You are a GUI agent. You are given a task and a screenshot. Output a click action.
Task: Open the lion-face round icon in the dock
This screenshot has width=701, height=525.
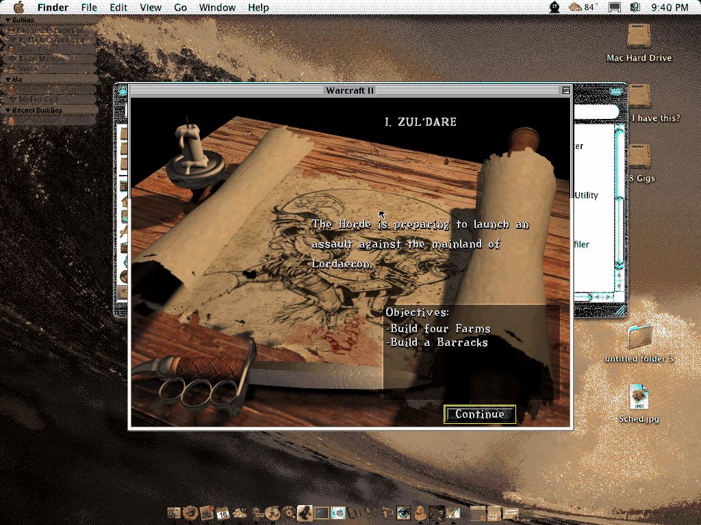click(x=191, y=513)
